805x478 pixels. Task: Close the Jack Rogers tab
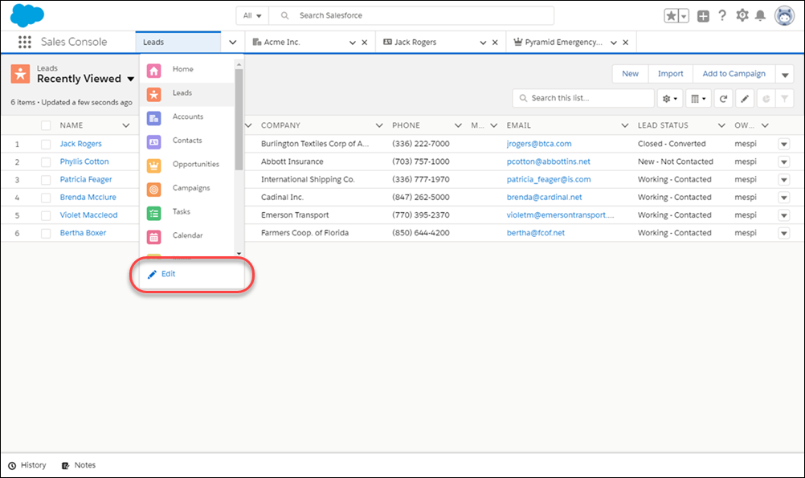495,43
